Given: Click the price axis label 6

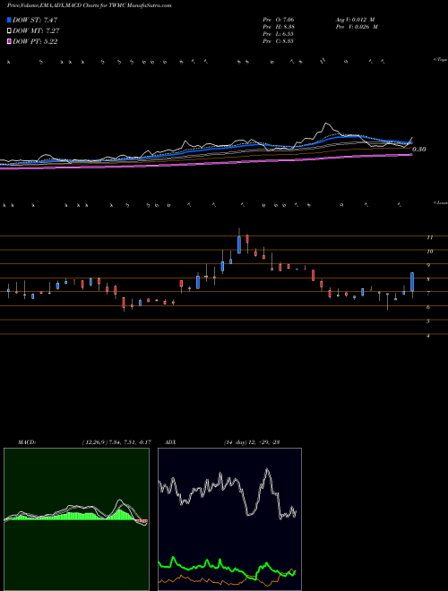Looking at the screenshot, I should [x=428, y=307].
